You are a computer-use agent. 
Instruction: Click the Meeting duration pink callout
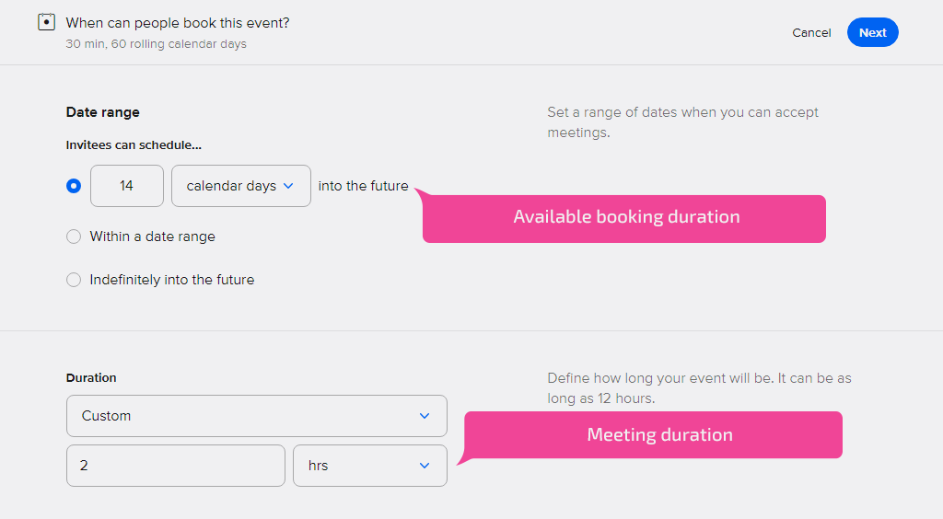click(x=653, y=436)
